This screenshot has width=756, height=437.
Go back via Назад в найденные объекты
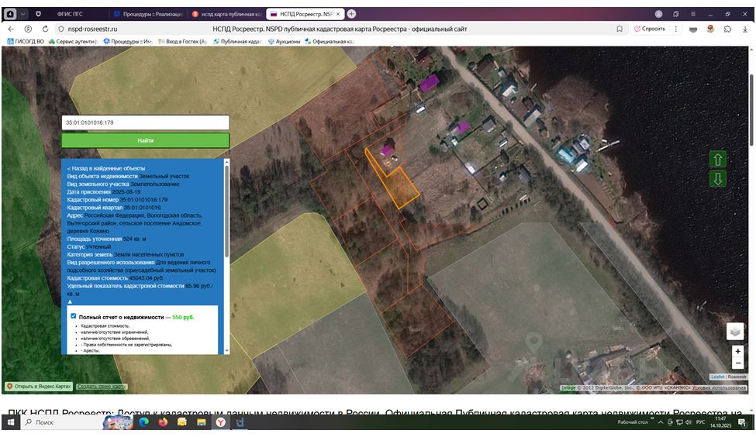pyautogui.click(x=106, y=168)
